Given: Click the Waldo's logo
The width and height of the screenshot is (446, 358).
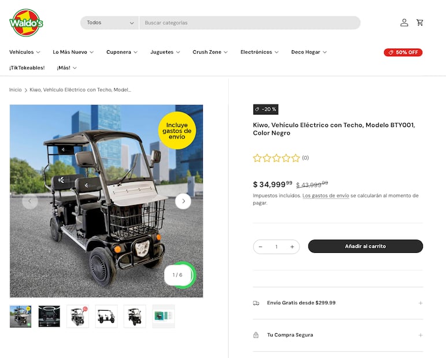Looking at the screenshot, I should (x=26, y=23).
